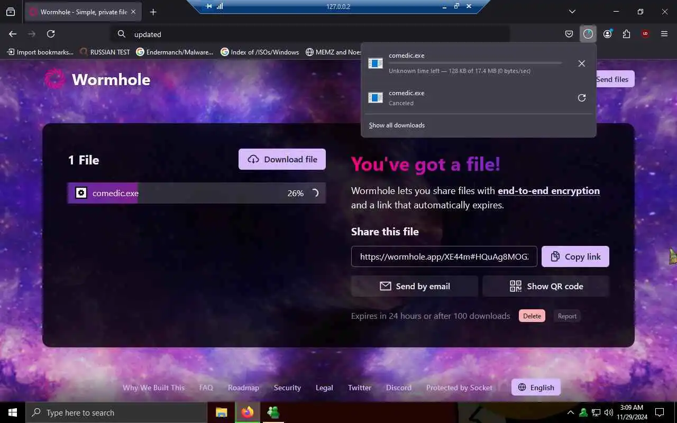
Task: Click the search icon in address bar
Action: click(122, 34)
